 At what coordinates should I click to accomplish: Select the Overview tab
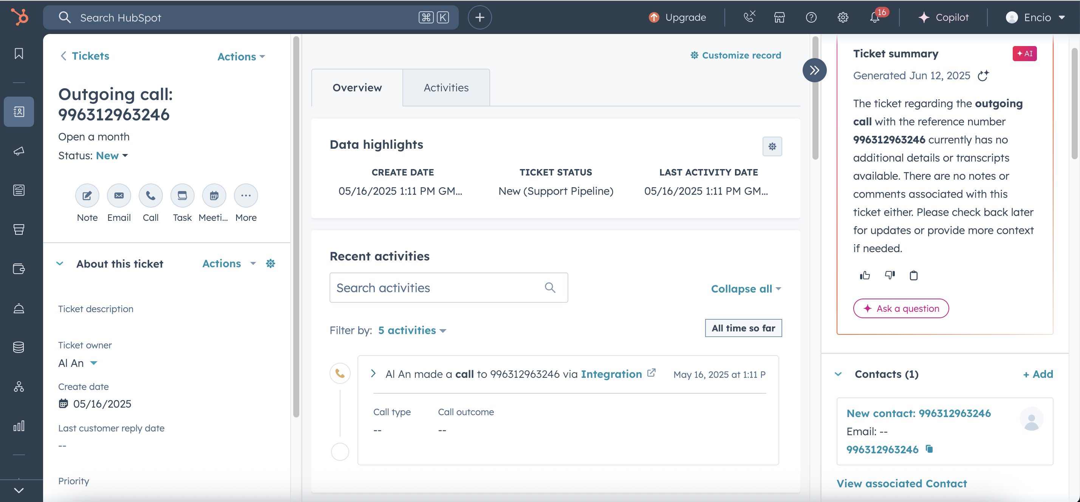[357, 88]
